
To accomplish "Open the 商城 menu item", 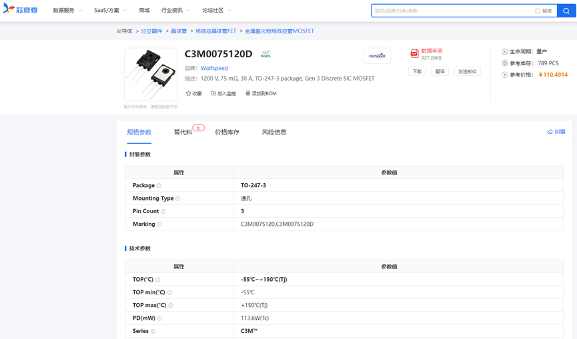I will click(144, 10).
